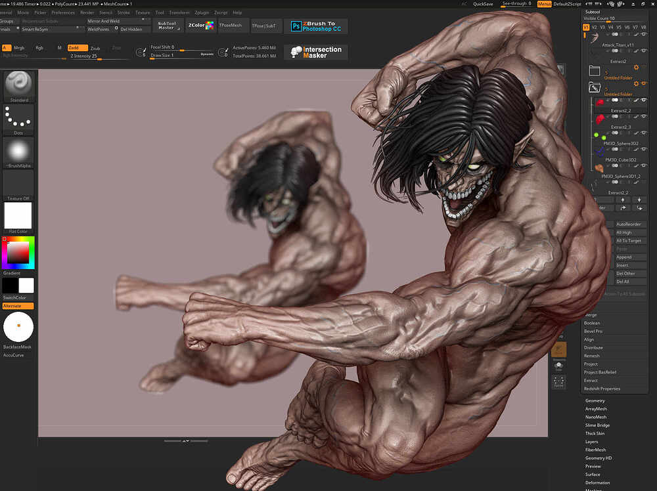Viewport: 657px width, 491px height.
Task: Click the Visible Count slider
Action: [x=614, y=19]
